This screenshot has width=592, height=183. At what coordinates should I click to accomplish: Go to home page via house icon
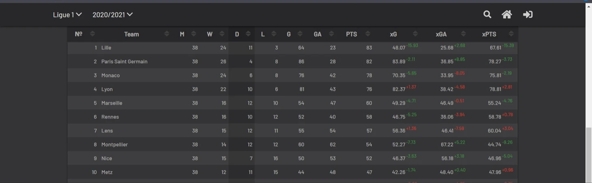coord(507,15)
